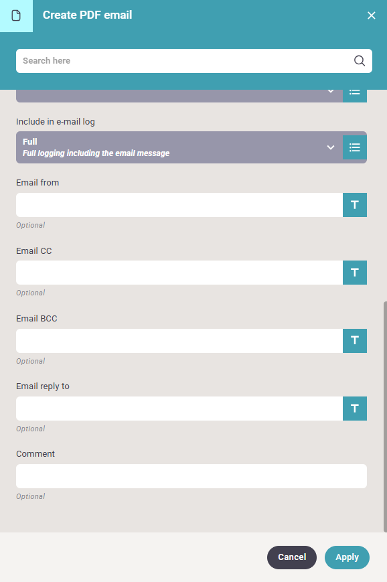The image size is (387, 582).
Task: Click the T text icon for Email from
Action: (x=355, y=205)
